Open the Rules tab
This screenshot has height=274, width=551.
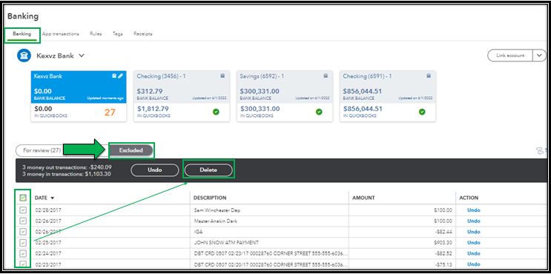click(x=96, y=34)
